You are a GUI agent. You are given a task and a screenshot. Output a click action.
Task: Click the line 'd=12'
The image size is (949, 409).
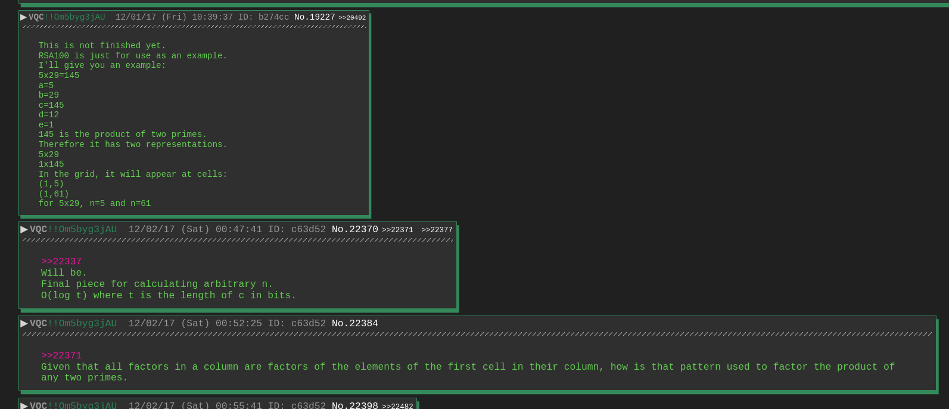[49, 115]
